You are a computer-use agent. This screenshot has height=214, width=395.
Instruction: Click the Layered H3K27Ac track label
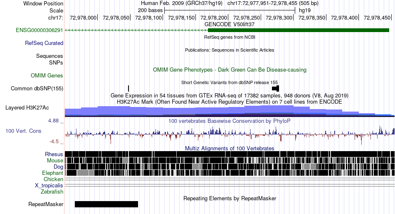(x=27, y=108)
